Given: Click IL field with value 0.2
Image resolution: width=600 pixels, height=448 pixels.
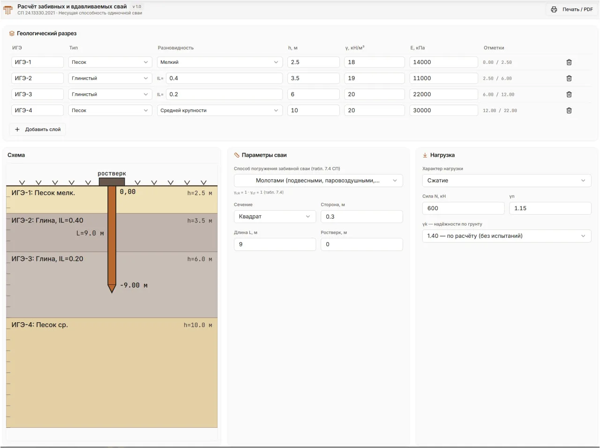Looking at the screenshot, I should click(224, 94).
